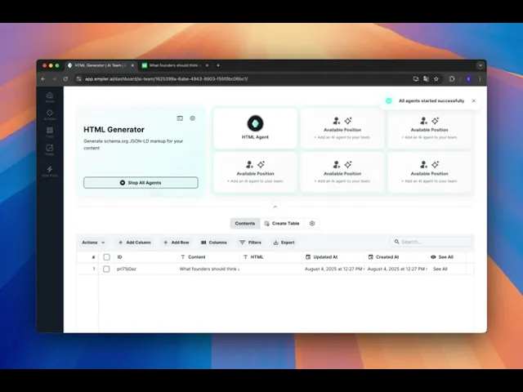Click the translate page icon in address bar
The image size is (523, 392).
(x=426, y=79)
